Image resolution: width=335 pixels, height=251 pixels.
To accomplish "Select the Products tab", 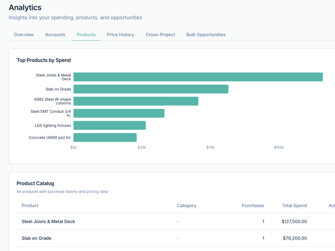I will tap(86, 34).
